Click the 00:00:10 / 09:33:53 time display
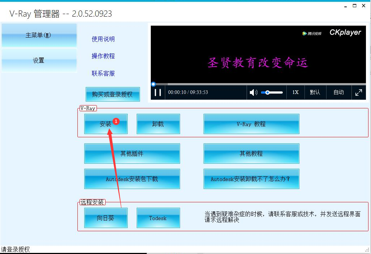 [188, 92]
